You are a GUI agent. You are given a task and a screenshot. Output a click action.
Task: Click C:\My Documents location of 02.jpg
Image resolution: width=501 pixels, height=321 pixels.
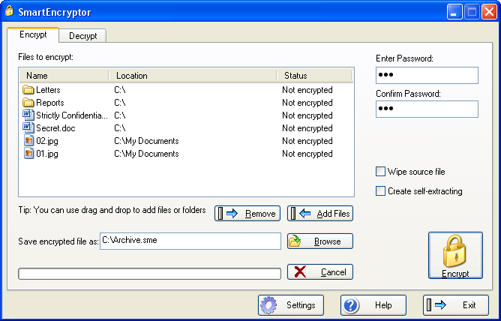point(146,141)
